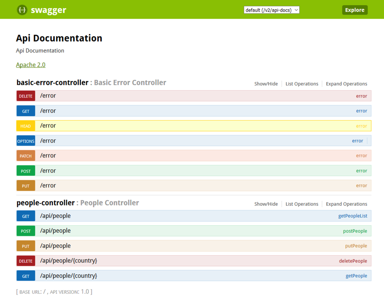Click the PUT badge on /error
Screen dimensions: 384x307
click(26, 186)
